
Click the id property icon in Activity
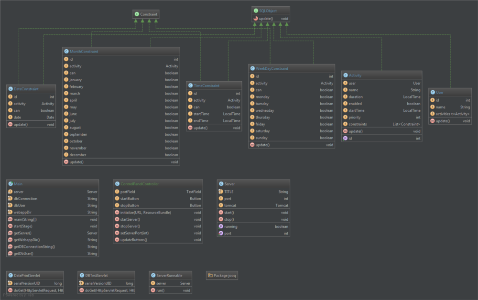(346, 138)
